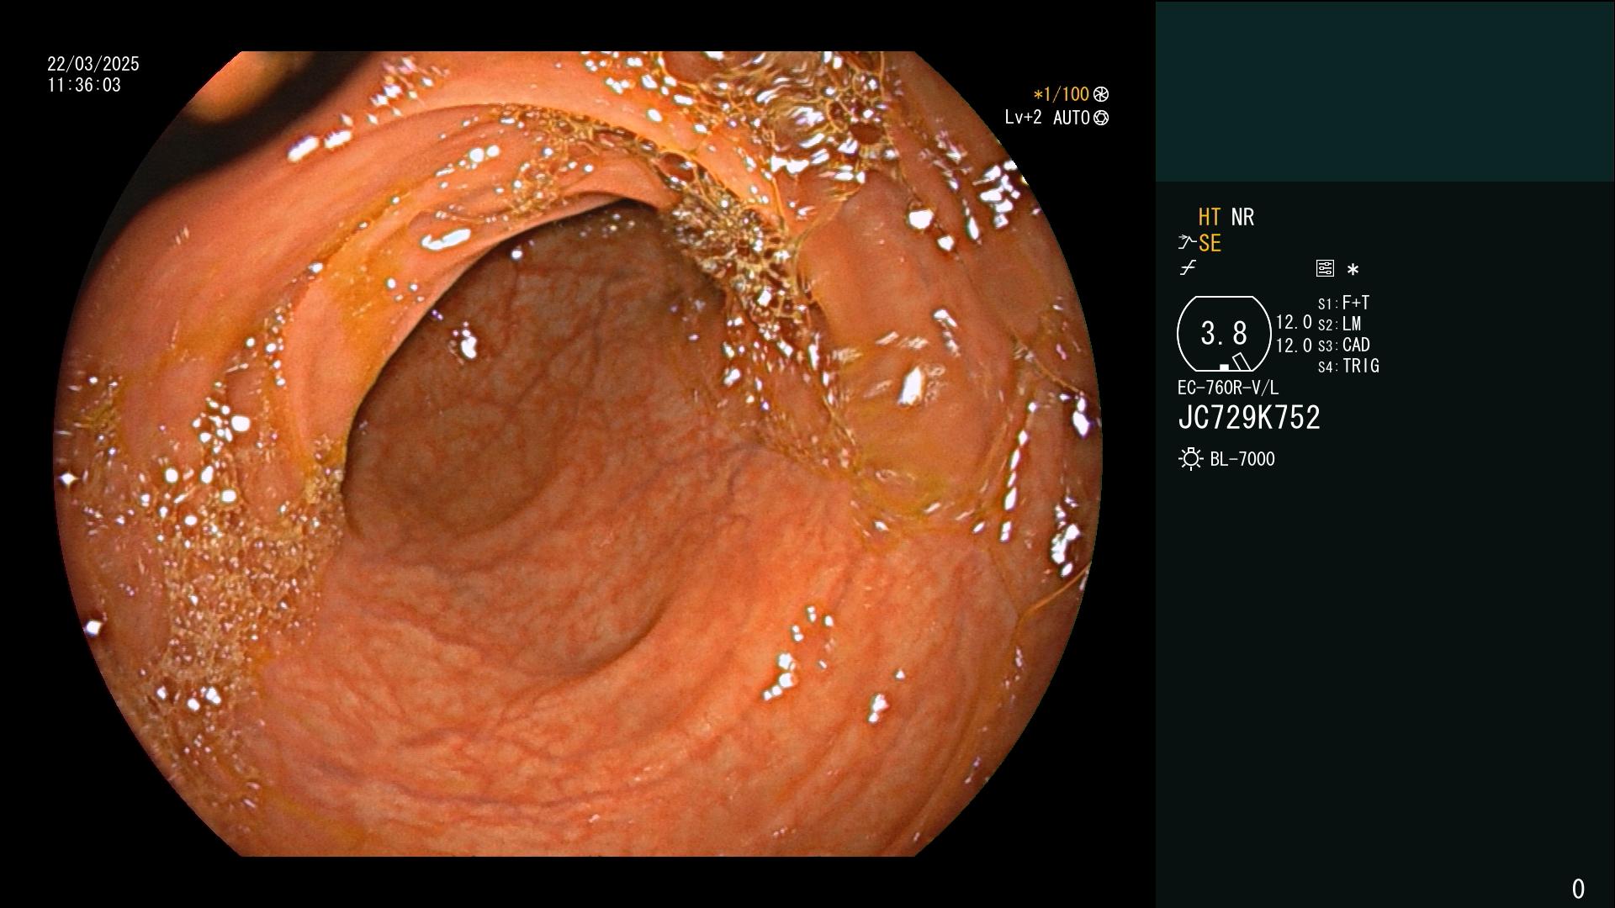Click the S1: F+T switch assignment
Viewport: 1615px width, 908px height.
(1343, 303)
